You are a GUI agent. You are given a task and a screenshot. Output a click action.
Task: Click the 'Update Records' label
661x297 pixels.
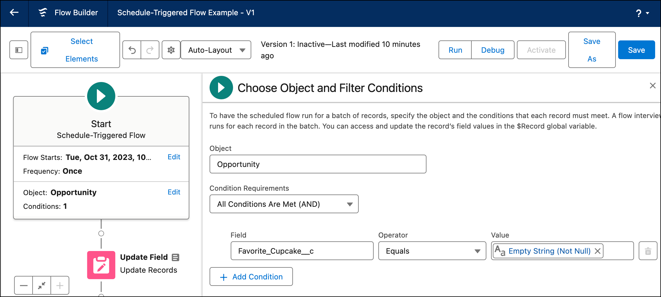[x=149, y=270]
